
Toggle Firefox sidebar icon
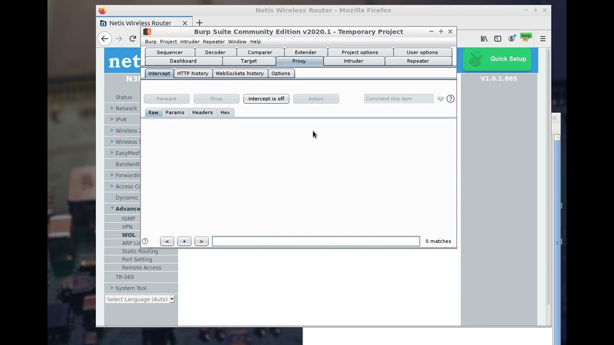pos(497,39)
